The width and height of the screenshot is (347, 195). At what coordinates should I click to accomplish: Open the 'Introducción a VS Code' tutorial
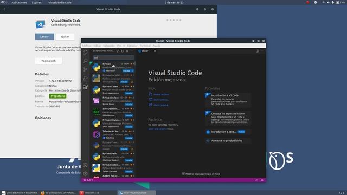228,100
